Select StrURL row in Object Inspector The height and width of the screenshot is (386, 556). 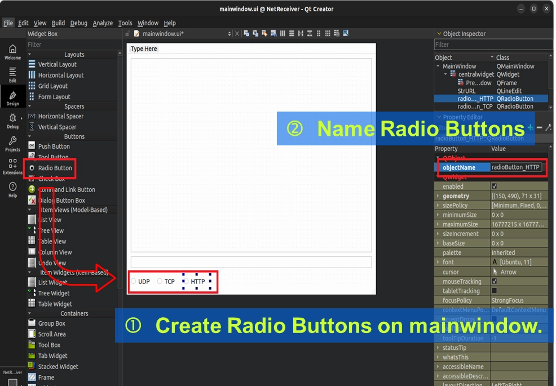tap(491, 91)
